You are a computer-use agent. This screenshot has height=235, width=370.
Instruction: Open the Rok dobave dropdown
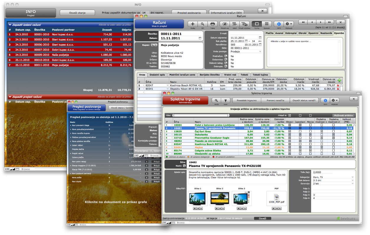353,180
